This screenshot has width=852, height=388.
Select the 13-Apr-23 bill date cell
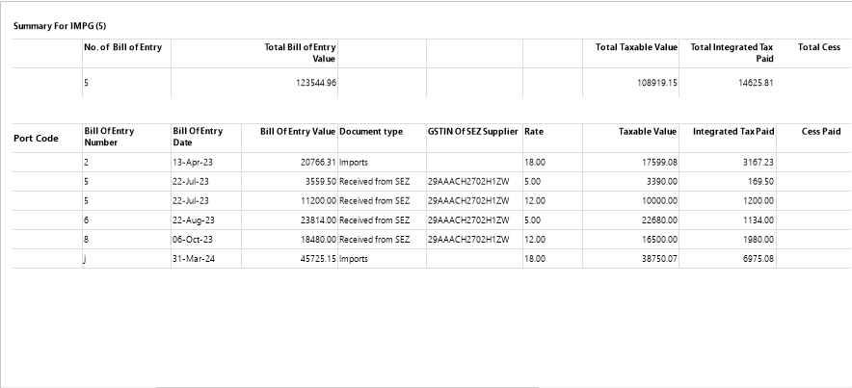pyautogui.click(x=193, y=163)
